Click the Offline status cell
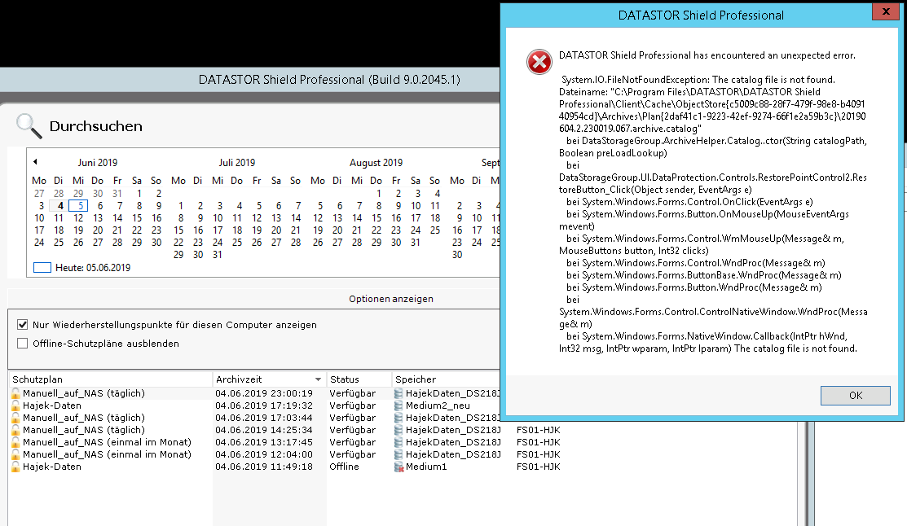 click(x=344, y=466)
